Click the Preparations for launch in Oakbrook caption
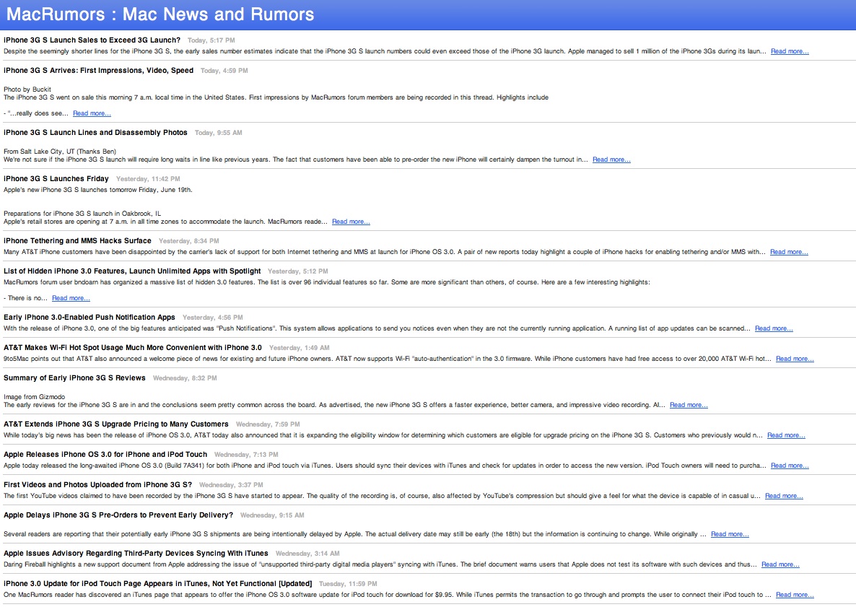The image size is (856, 607). click(x=82, y=214)
